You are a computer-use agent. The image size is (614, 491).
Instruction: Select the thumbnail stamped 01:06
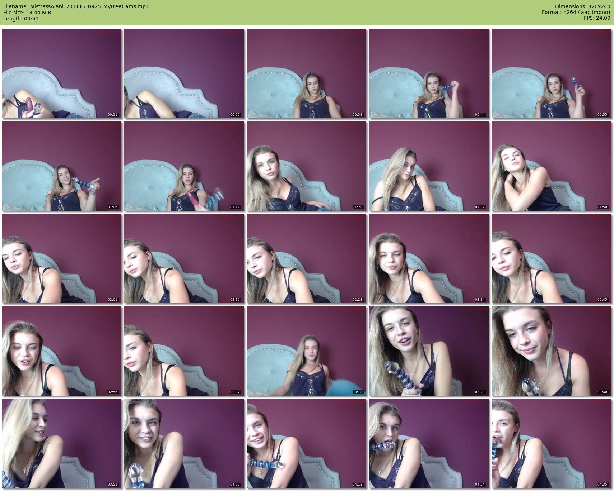click(62, 166)
